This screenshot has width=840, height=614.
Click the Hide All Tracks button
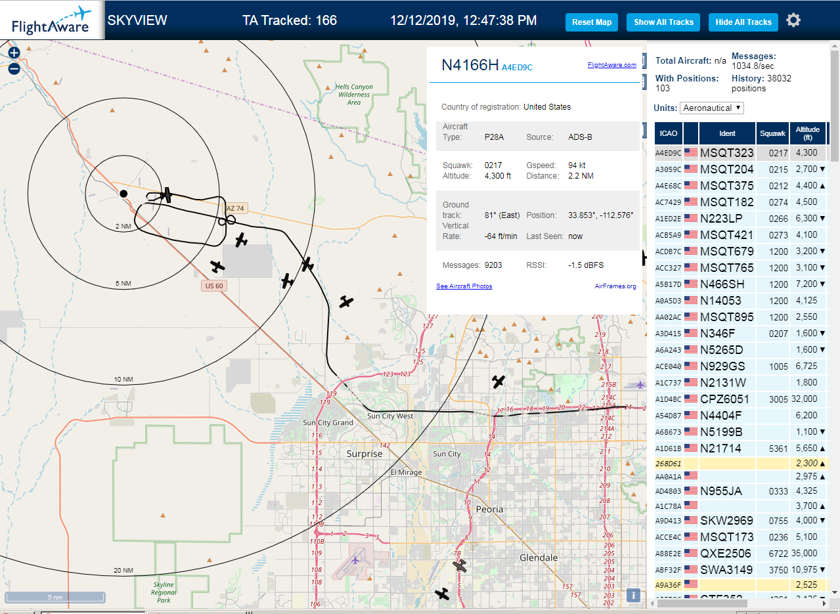click(743, 22)
